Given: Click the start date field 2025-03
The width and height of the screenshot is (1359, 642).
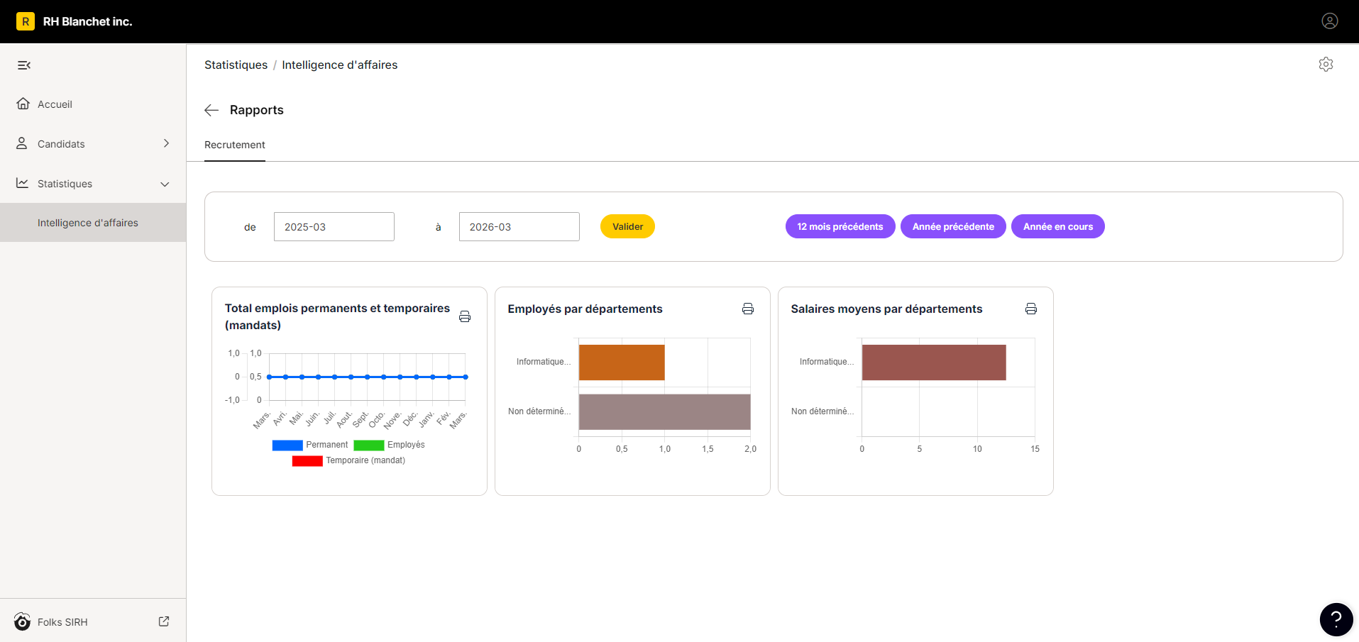Looking at the screenshot, I should tap(334, 227).
